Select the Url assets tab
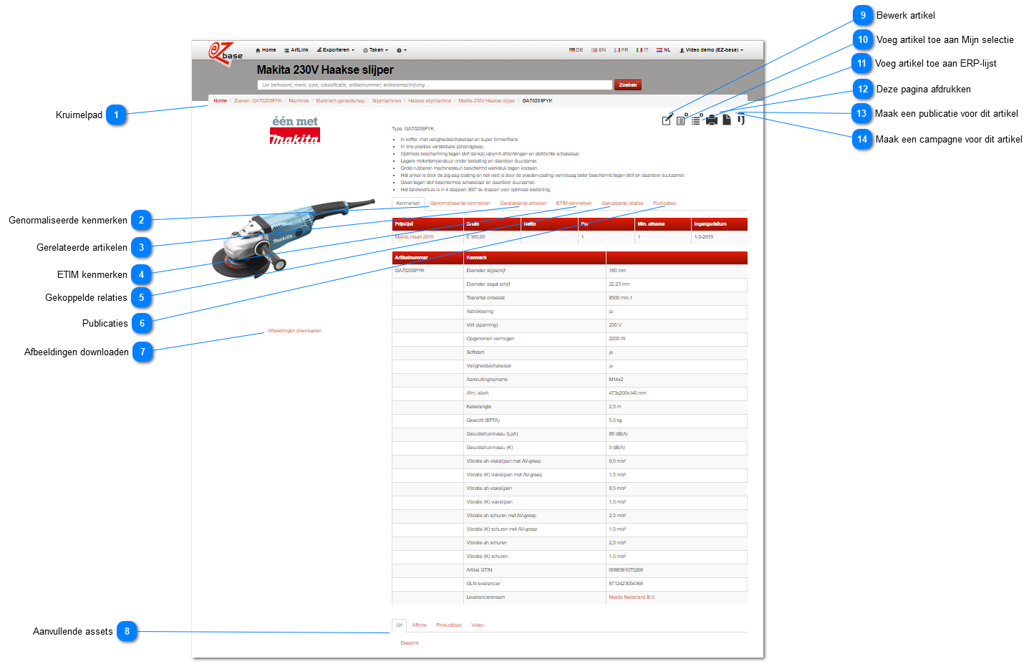The height and width of the screenshot is (664, 1034). click(x=399, y=625)
